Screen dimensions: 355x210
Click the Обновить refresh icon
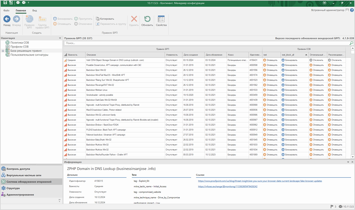[x=147, y=19]
